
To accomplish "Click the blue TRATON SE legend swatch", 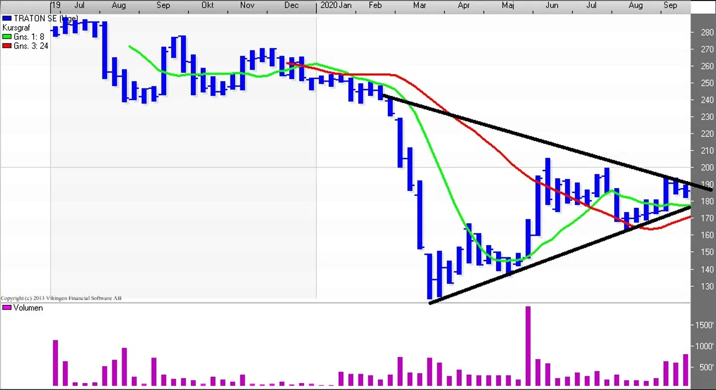I will (6, 18).
